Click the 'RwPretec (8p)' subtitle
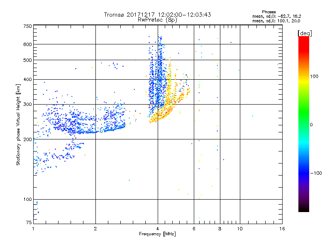332x249 pixels. (x=157, y=20)
